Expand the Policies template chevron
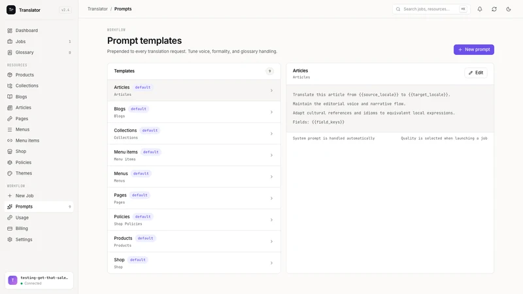The width and height of the screenshot is (523, 294). (x=271, y=220)
